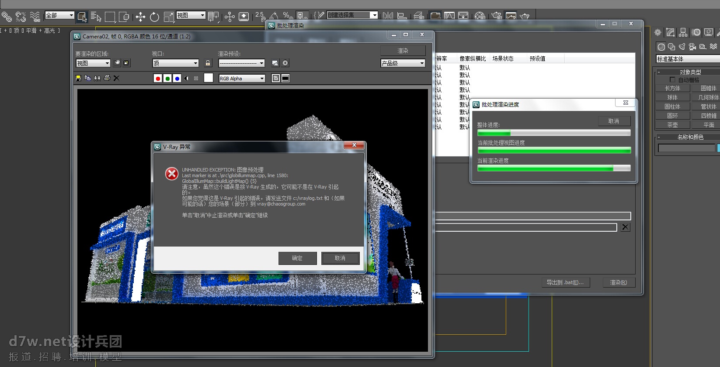The width and height of the screenshot is (720, 367).
Task: Open the Hierarchy panel tab icon
Action: tap(683, 32)
